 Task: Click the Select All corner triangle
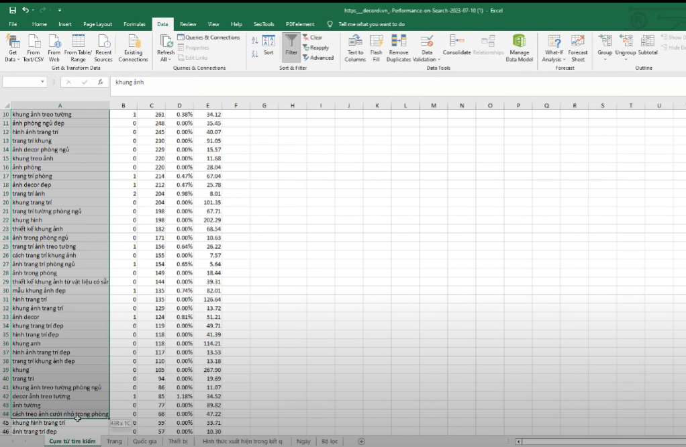pyautogui.click(x=6, y=105)
